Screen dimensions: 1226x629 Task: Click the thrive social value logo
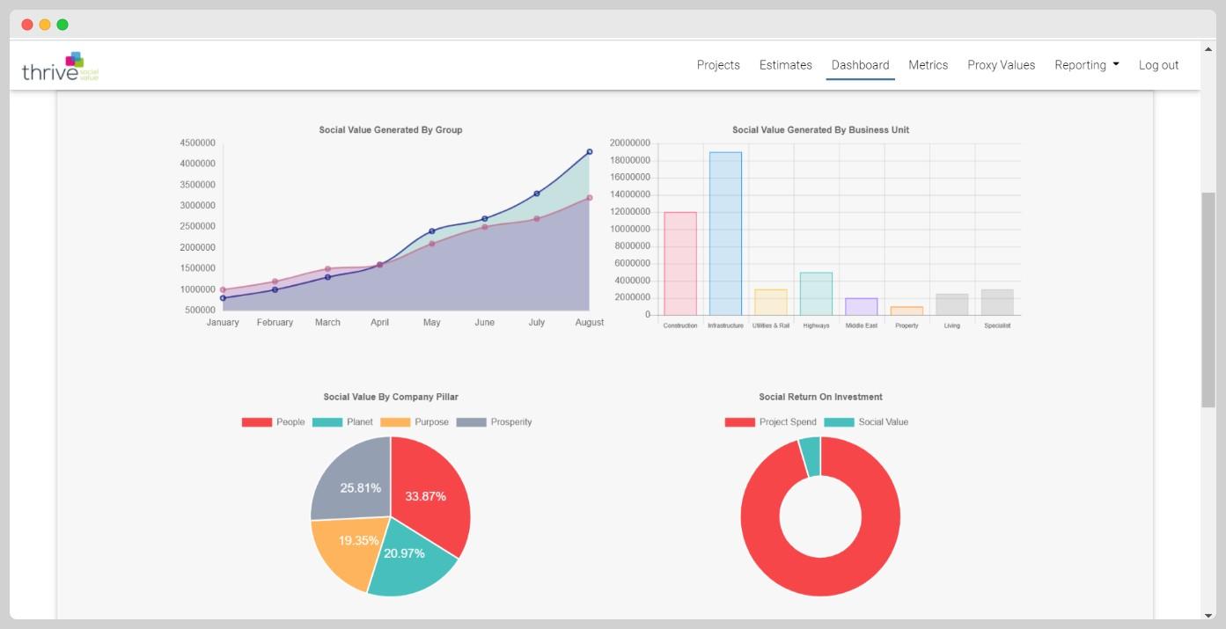click(60, 66)
